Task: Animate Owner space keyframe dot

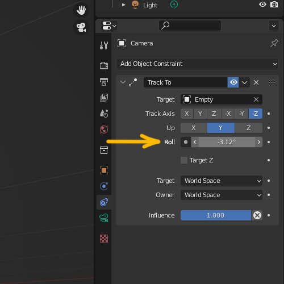Action: tap(269, 195)
